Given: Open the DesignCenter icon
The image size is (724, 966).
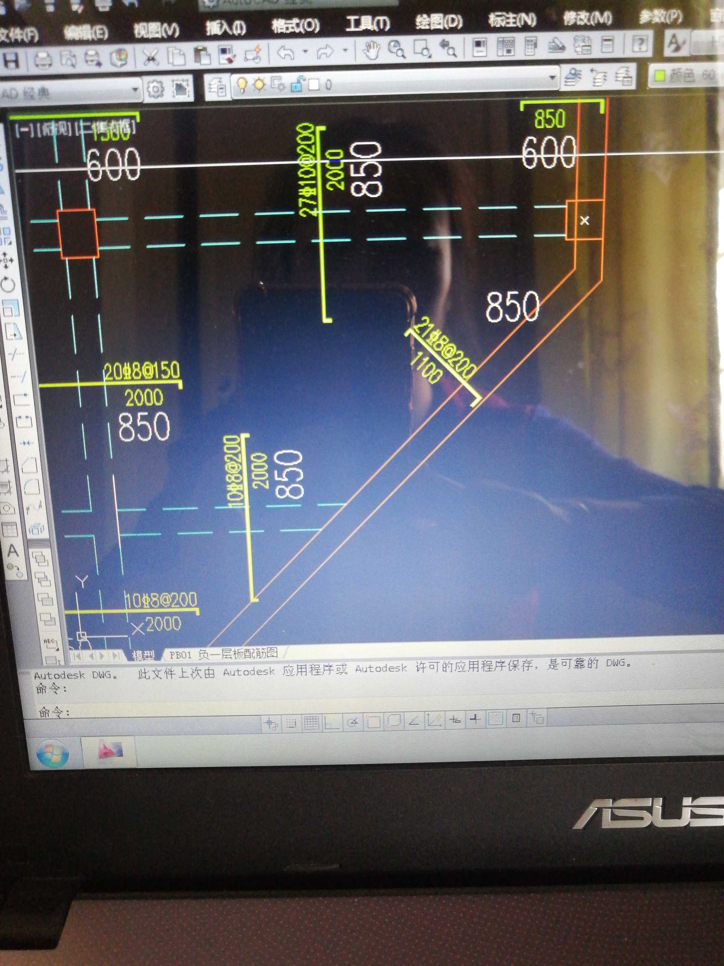Looking at the screenshot, I should pyautogui.click(x=505, y=47).
